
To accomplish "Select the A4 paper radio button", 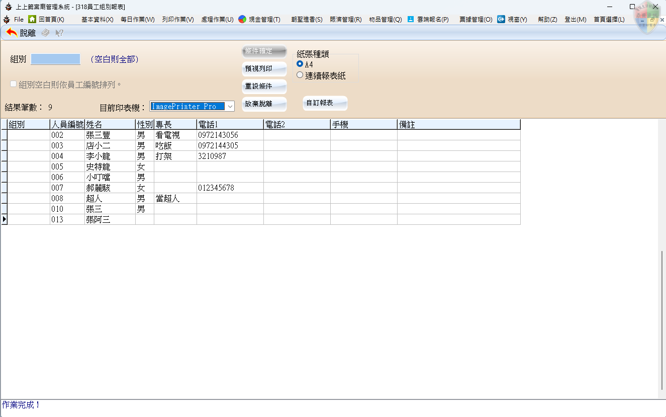I will tap(300, 64).
